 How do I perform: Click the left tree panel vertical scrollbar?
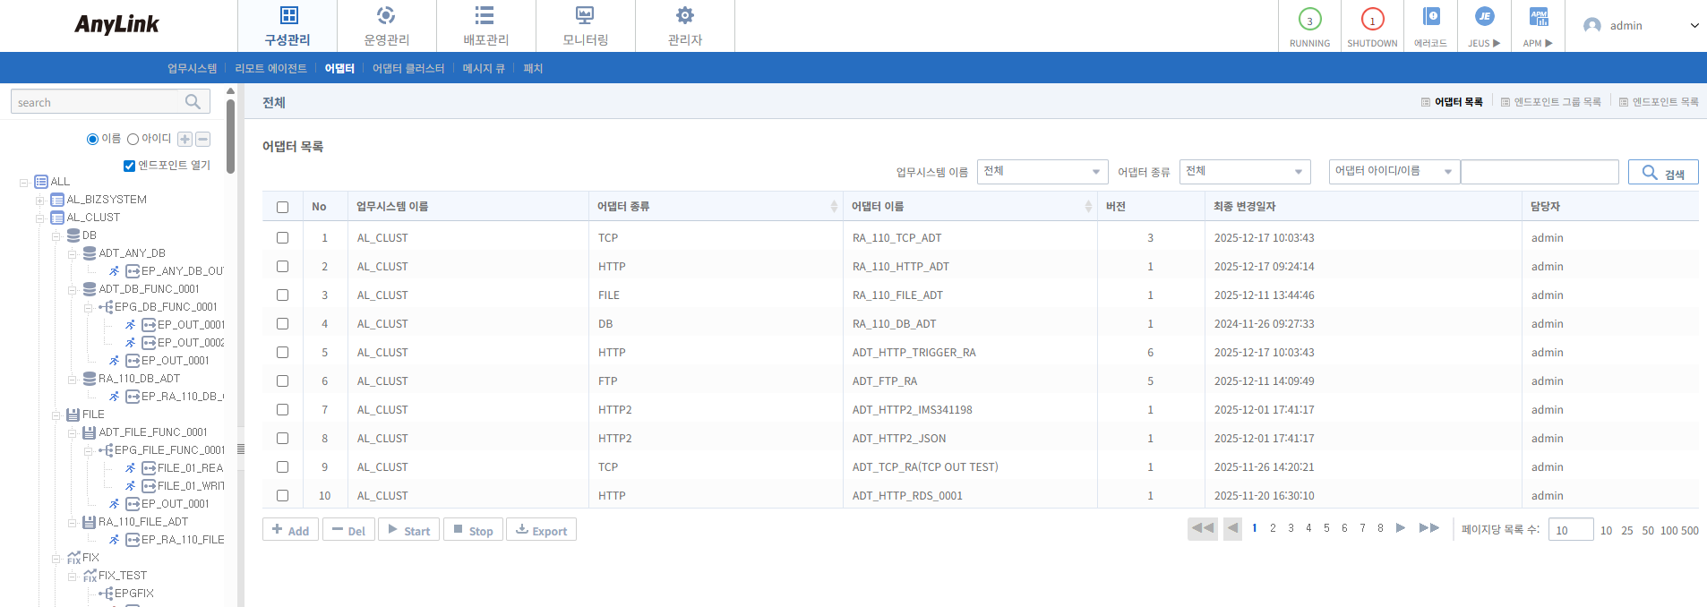tap(230, 134)
